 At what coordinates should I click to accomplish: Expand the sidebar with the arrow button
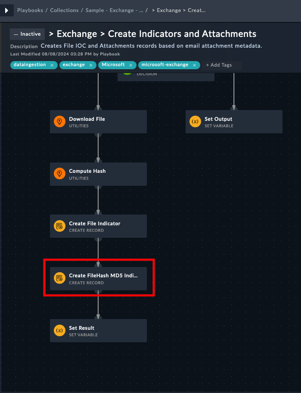[x=6, y=10]
